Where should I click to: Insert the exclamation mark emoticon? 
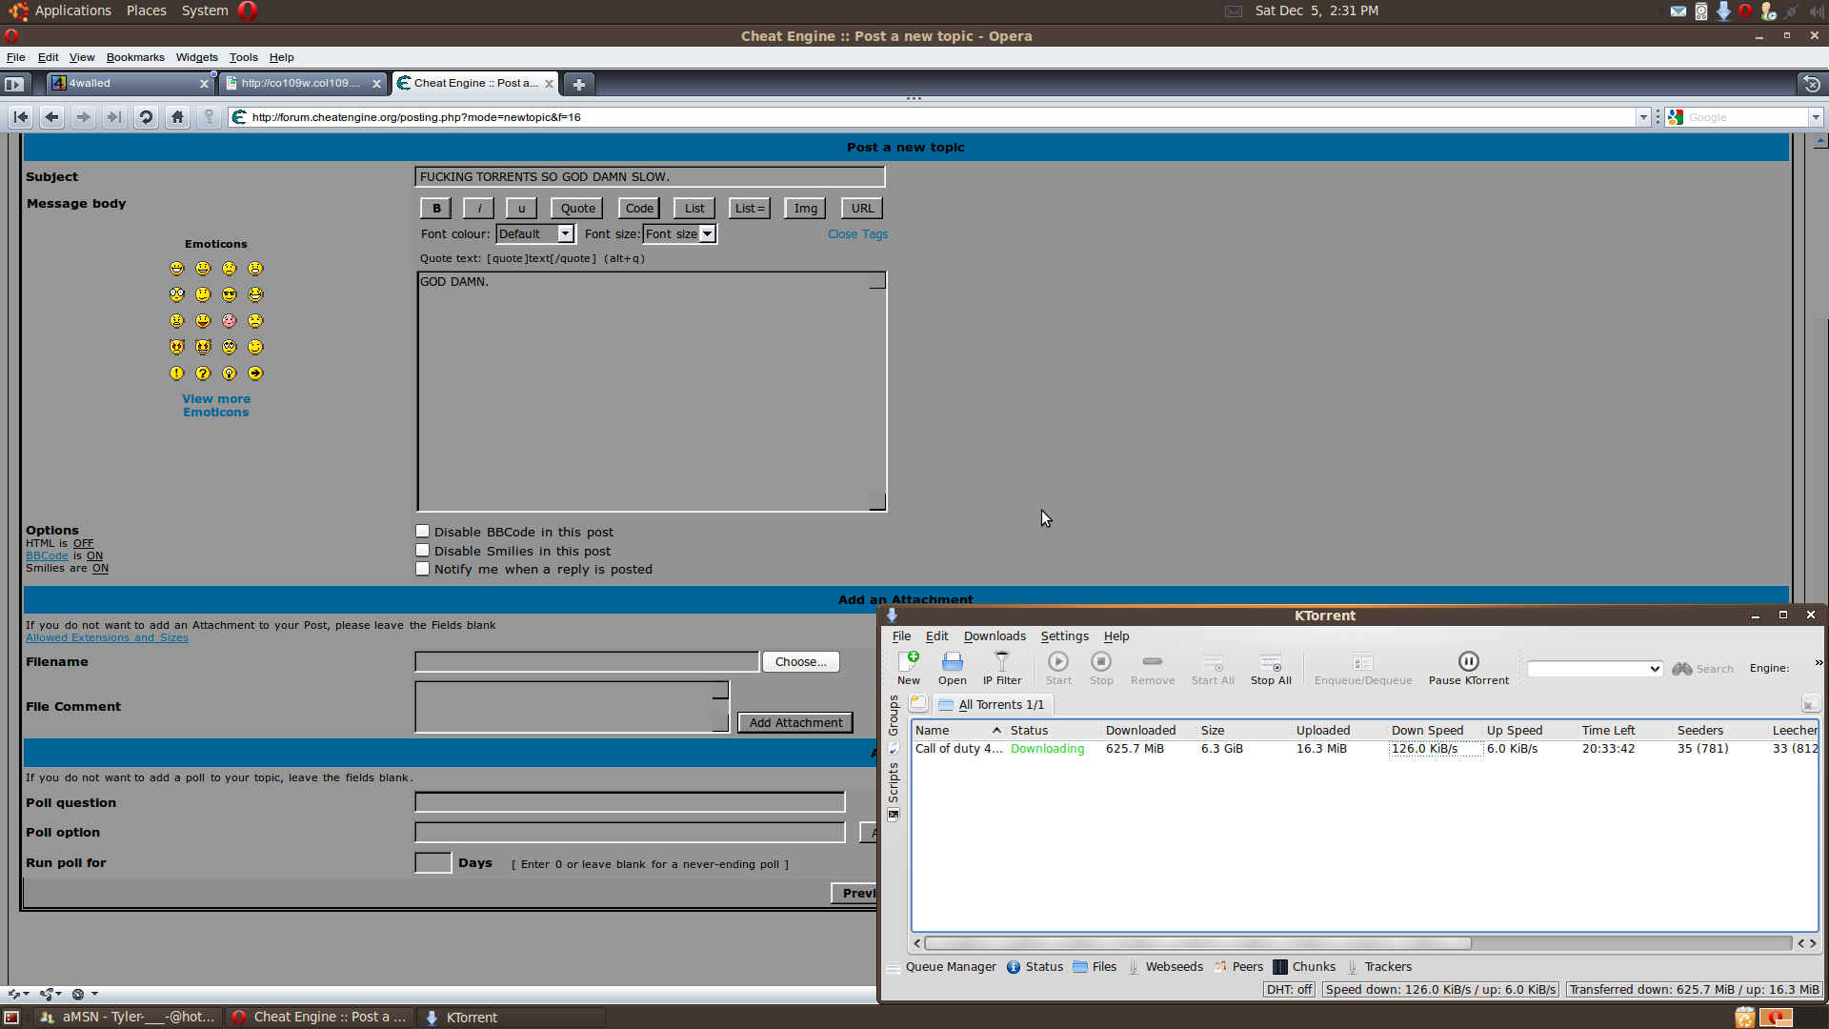[x=177, y=373]
